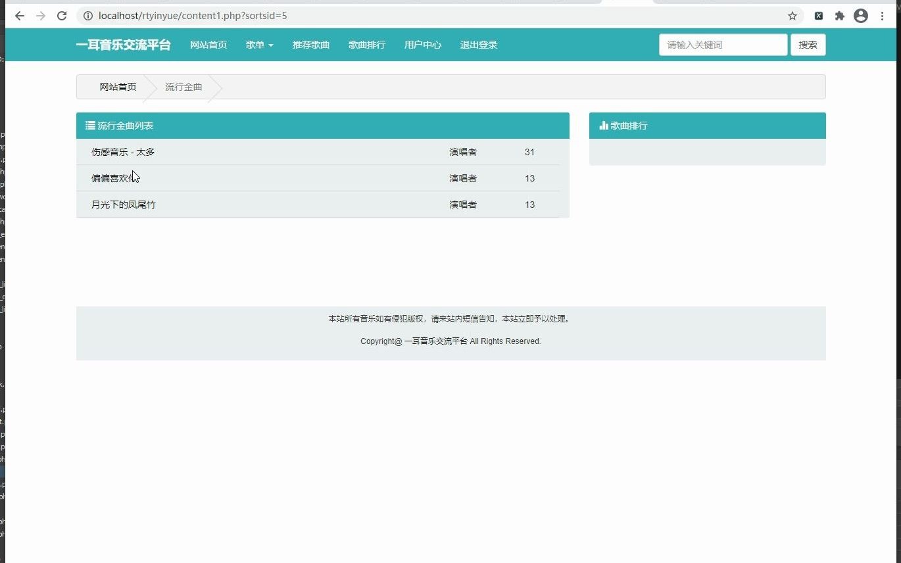Click 演唱者 in the 月光下的凤尾竹 row
The width and height of the screenshot is (901, 563).
463,205
